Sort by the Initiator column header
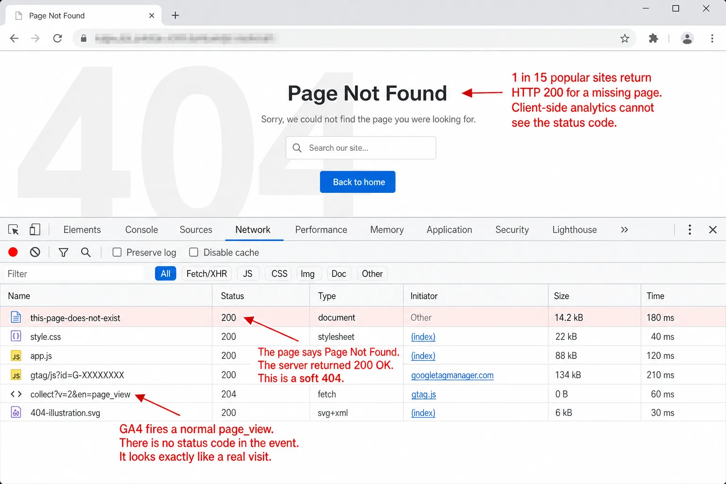726x484 pixels. pyautogui.click(x=476, y=296)
